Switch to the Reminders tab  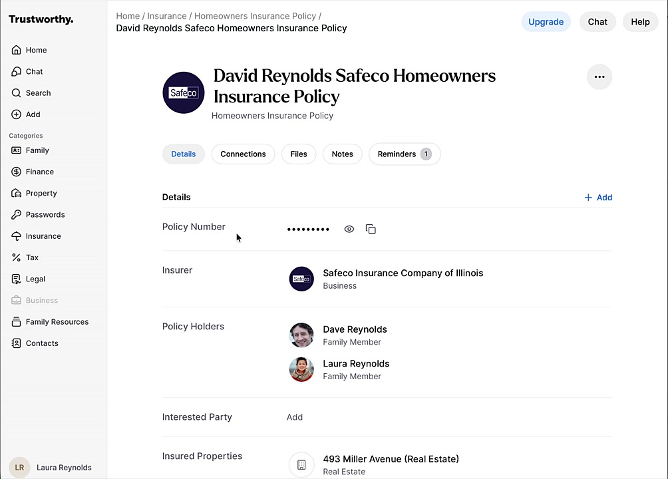click(405, 154)
